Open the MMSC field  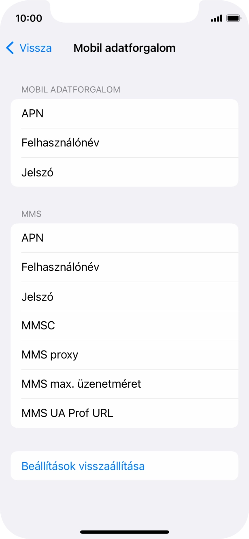click(124, 325)
